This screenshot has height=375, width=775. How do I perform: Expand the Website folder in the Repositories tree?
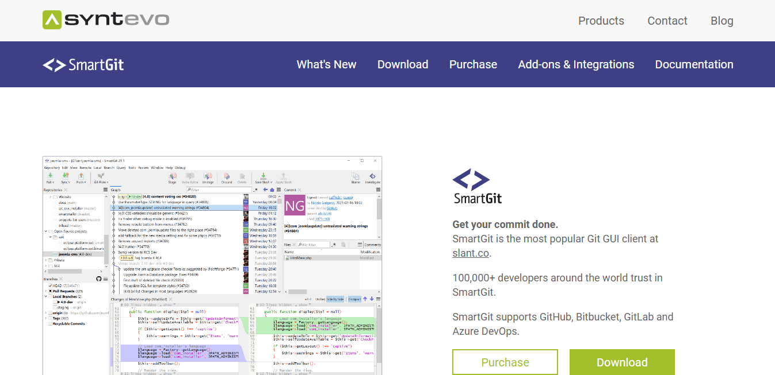coord(51,197)
